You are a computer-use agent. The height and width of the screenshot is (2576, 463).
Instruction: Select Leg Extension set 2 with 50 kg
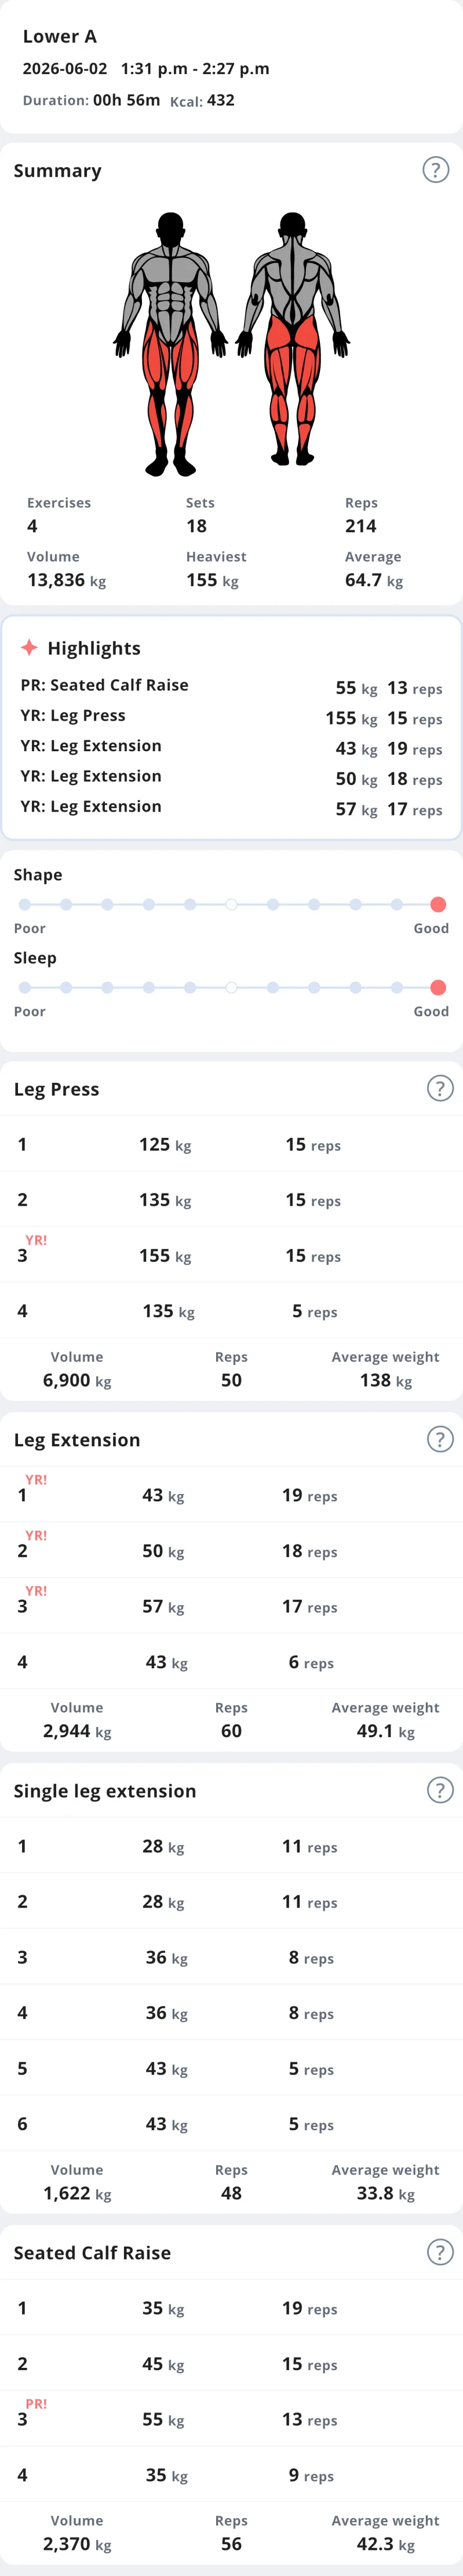click(231, 1549)
